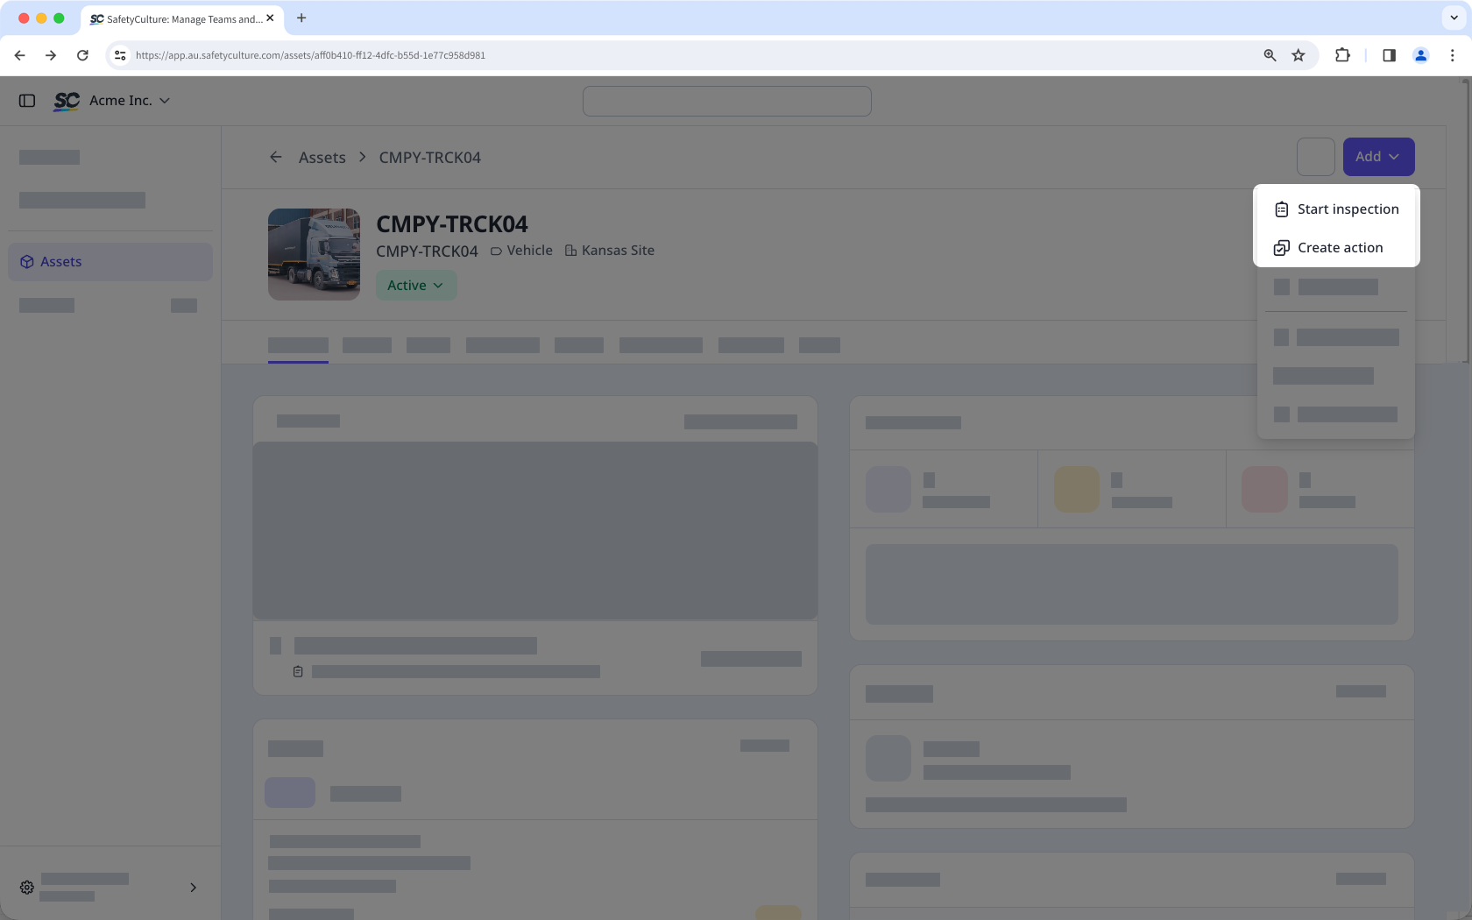Open the Chrome three-dot menu
The width and height of the screenshot is (1472, 920).
(x=1453, y=55)
